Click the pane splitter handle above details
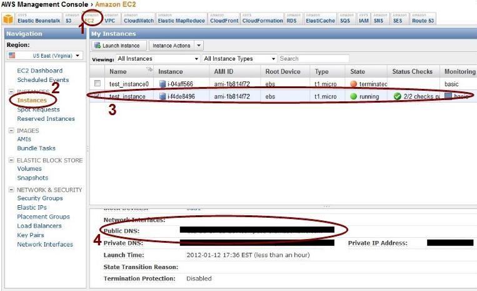This screenshot has height=291, width=477. 327,207
